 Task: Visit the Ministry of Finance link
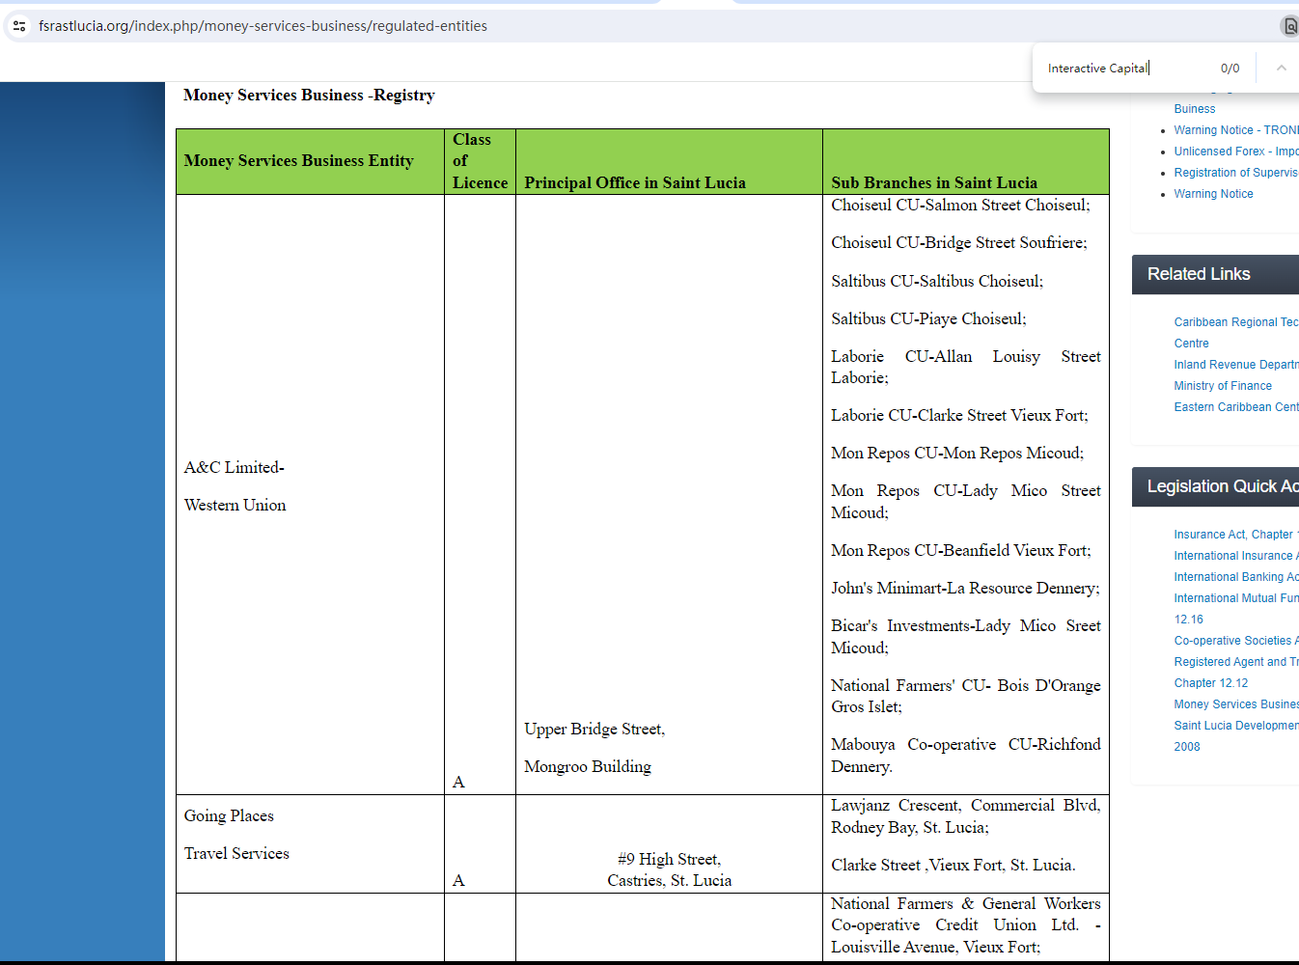click(1223, 386)
